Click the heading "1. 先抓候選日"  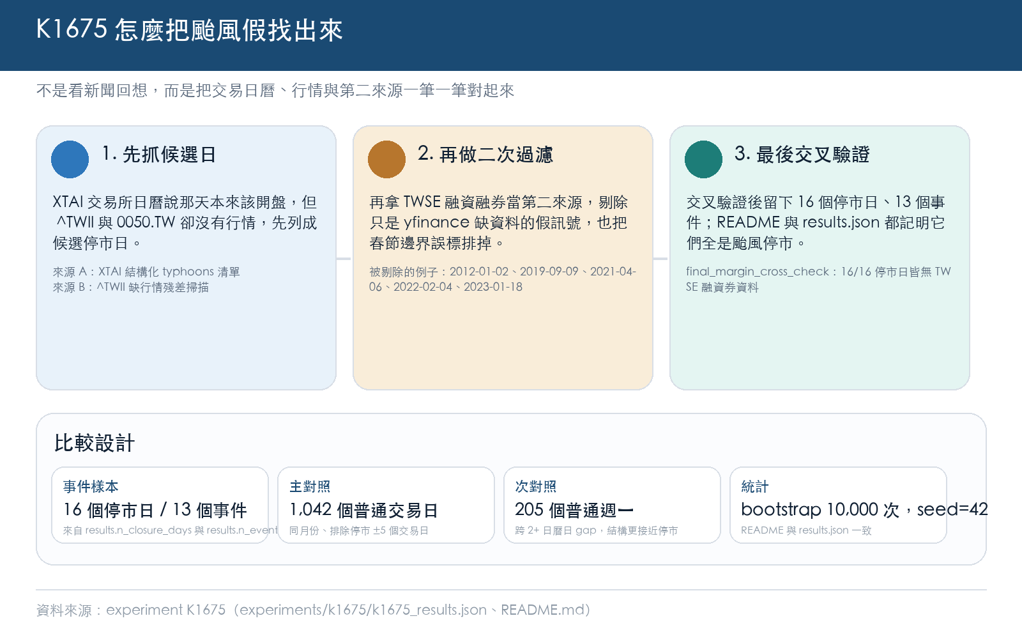(x=159, y=155)
